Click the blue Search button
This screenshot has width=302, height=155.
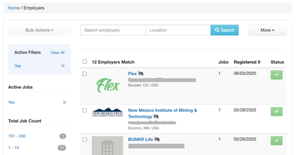coord(224,30)
